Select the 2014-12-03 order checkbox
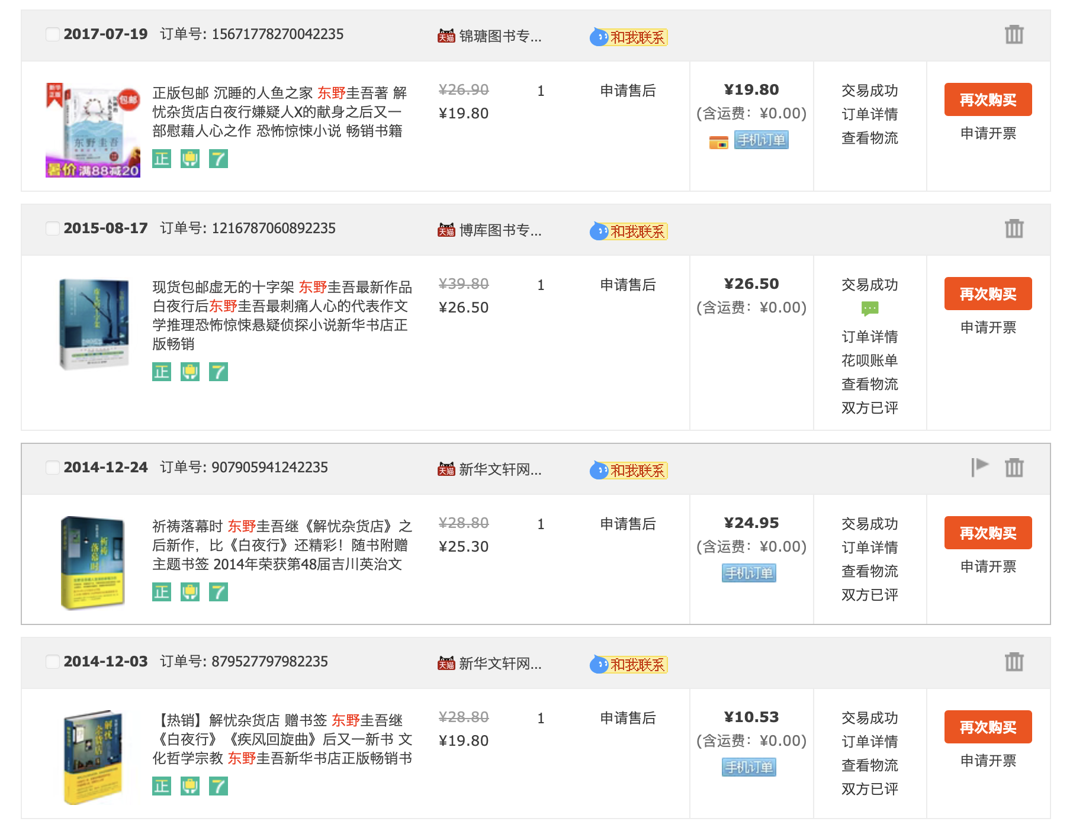This screenshot has width=1073, height=831. point(53,662)
